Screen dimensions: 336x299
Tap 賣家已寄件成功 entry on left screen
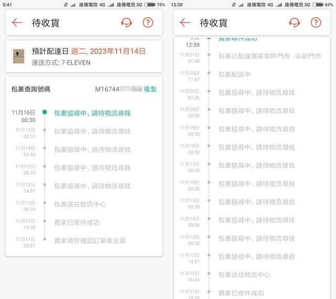tap(77, 222)
